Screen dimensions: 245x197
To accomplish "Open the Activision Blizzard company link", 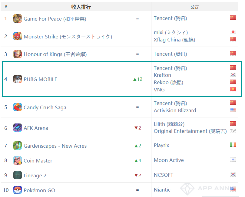I will [175, 110].
